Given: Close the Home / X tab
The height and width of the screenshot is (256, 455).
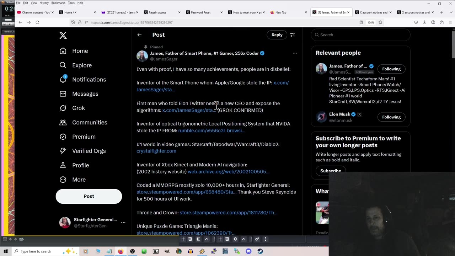Looking at the screenshot, I should click(95, 12).
